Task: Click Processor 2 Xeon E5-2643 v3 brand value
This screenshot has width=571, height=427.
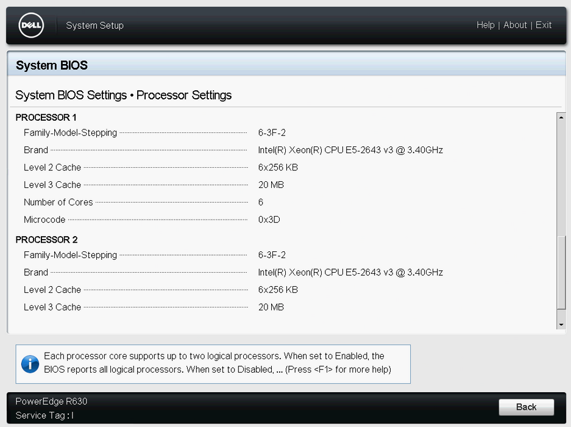Action: coord(350,273)
